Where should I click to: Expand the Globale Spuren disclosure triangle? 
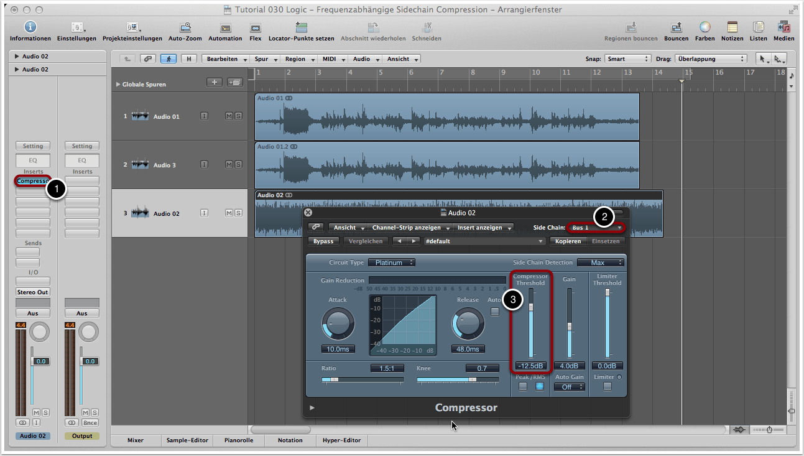point(118,85)
